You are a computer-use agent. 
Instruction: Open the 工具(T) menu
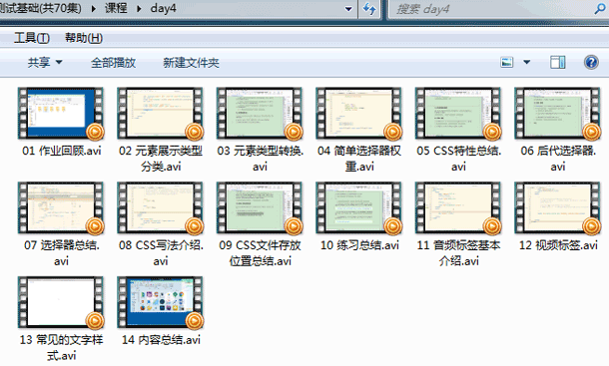32,38
